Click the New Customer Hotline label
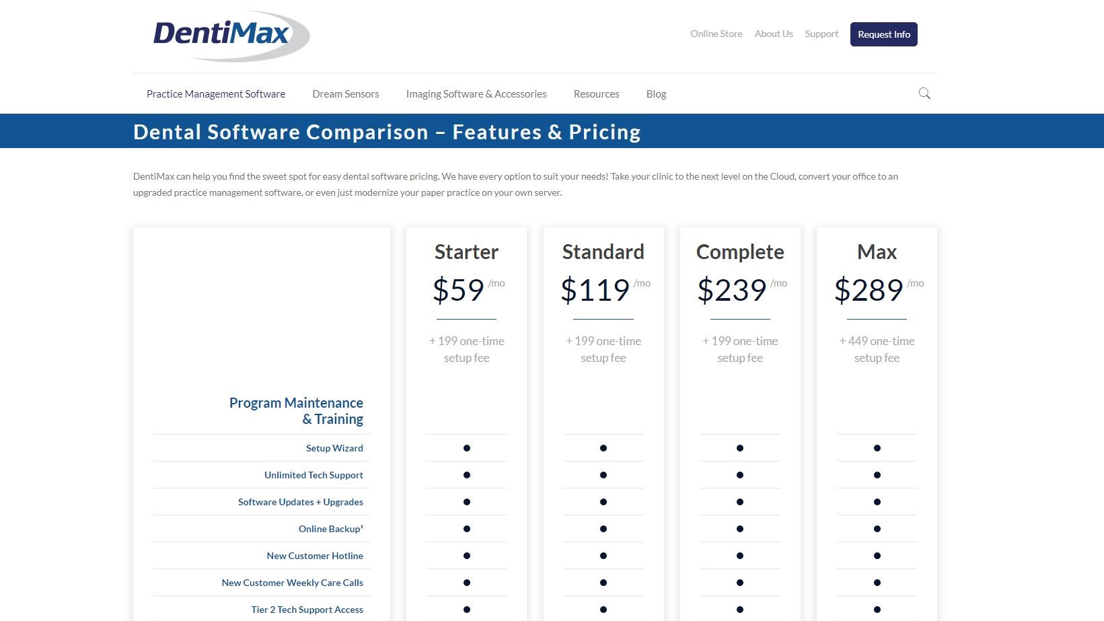The width and height of the screenshot is (1104, 621). coord(315,556)
